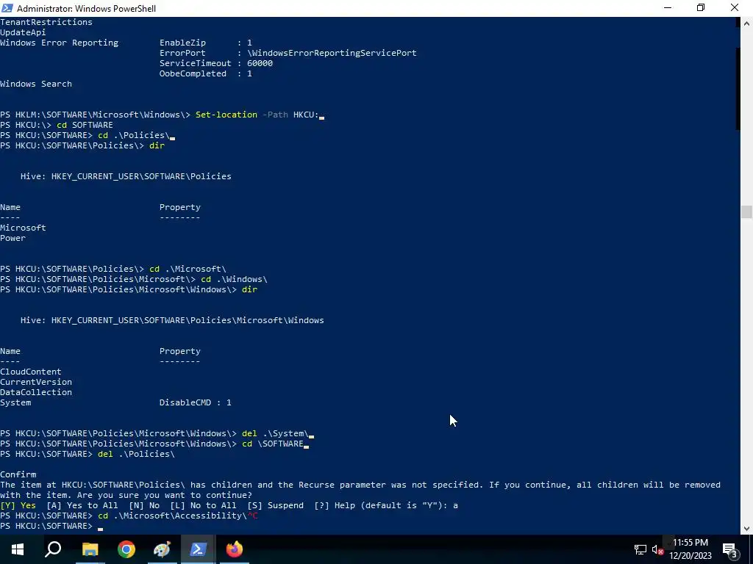
Task: Click the 'CloudContent' key name
Action: click(x=31, y=372)
